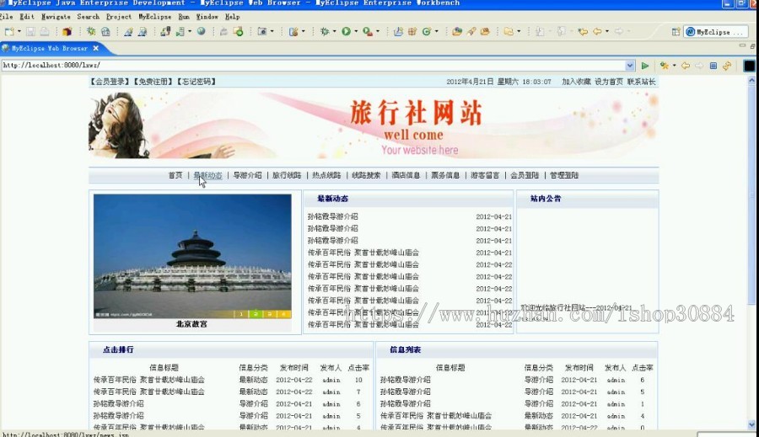Click the Open Type folder toolbar icon

pyautogui.click(x=457, y=32)
